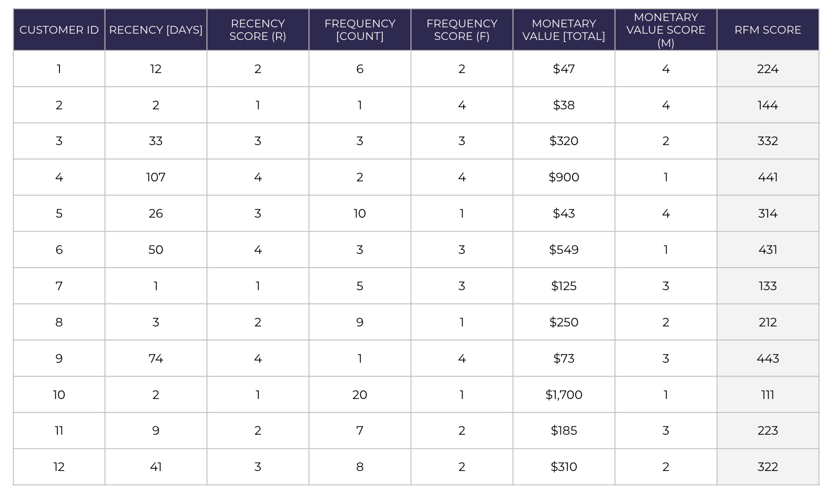Screen dimensions: 836x492
Task: Click the frequency count cell showing 20
Action: click(360, 395)
